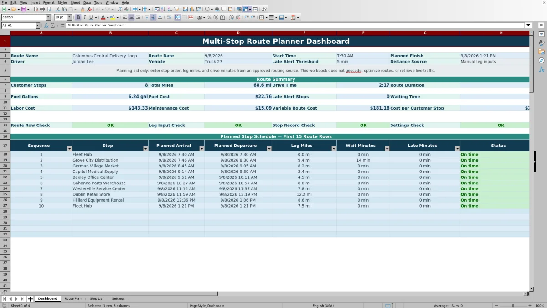Apply AutoFilter with the funnel icon

point(176,9)
